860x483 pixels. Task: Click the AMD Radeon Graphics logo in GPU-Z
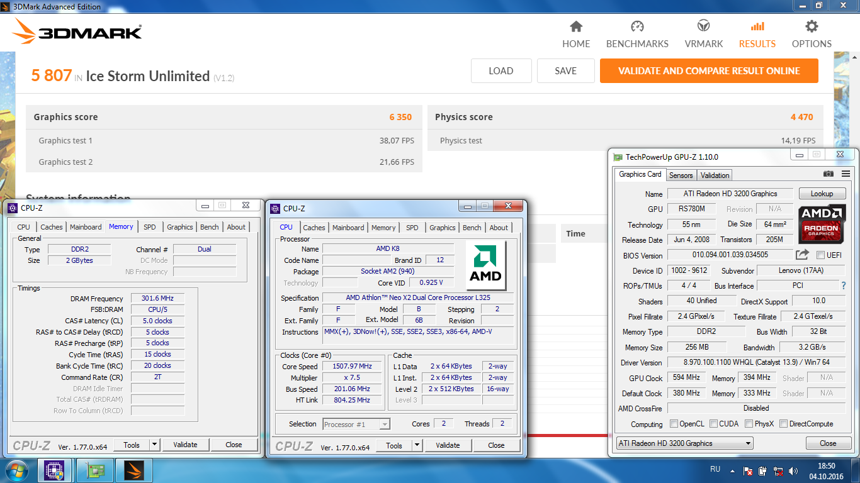[x=822, y=225]
